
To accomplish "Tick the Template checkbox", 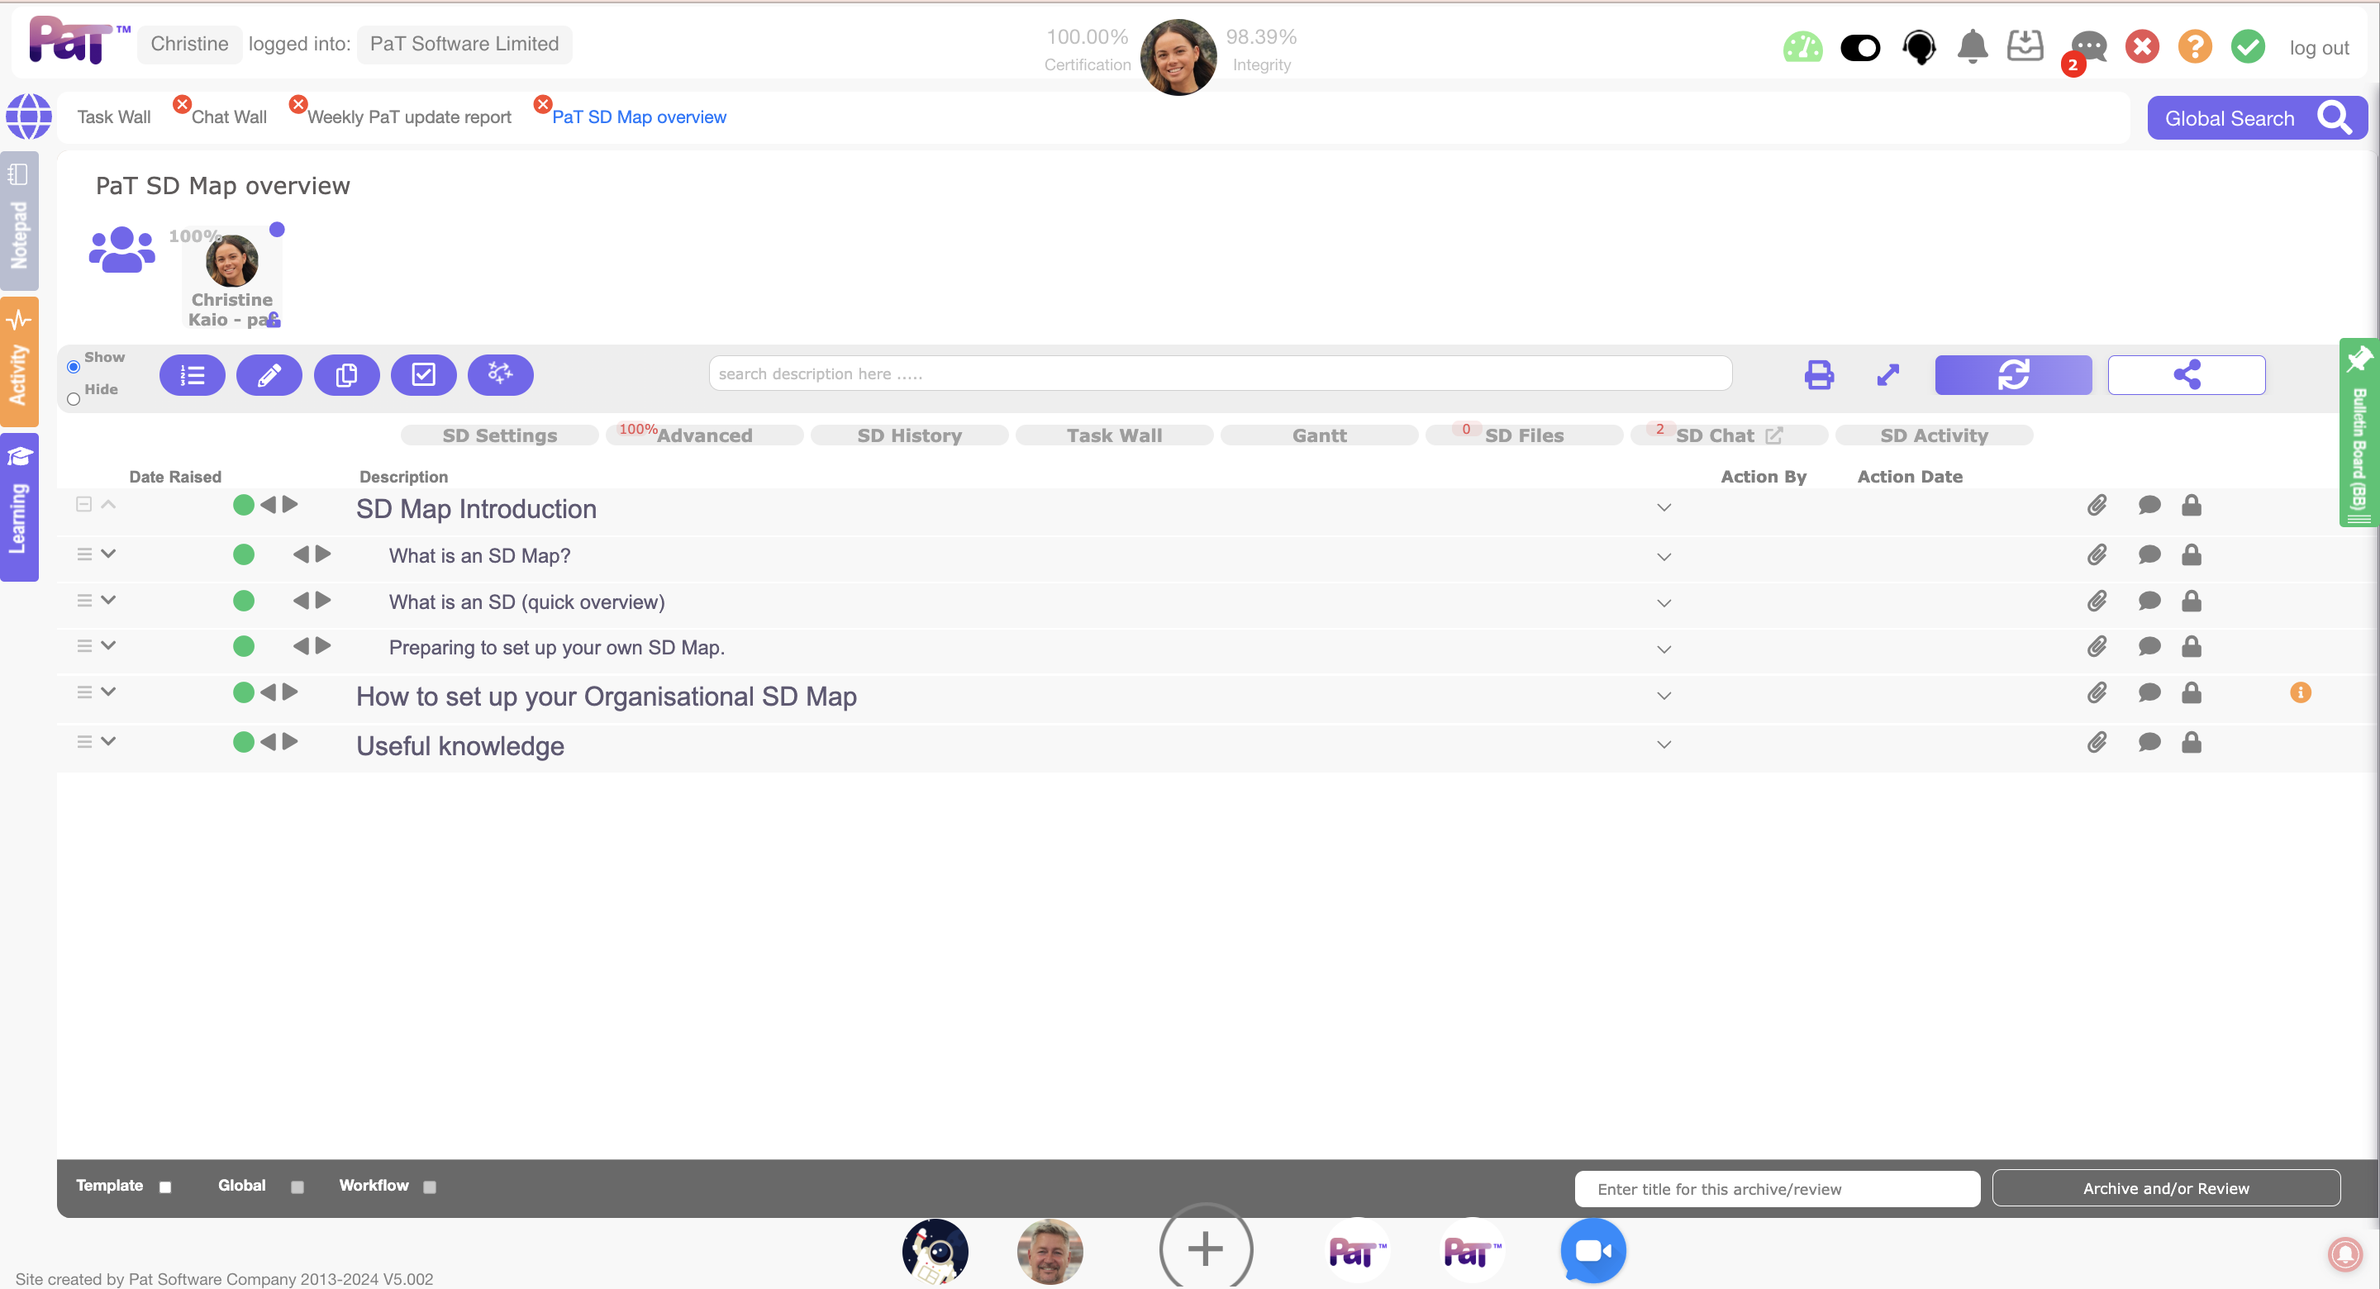I will pos(165,1187).
